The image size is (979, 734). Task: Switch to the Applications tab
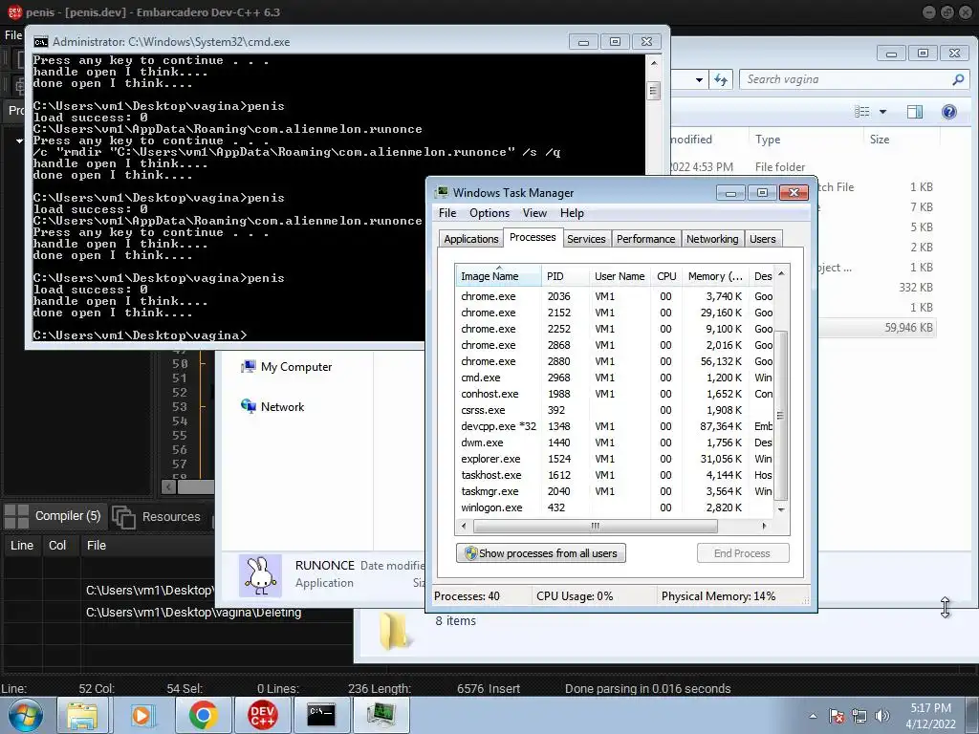[470, 239]
